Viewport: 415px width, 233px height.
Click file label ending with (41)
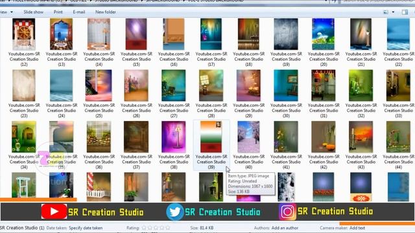[286, 162]
